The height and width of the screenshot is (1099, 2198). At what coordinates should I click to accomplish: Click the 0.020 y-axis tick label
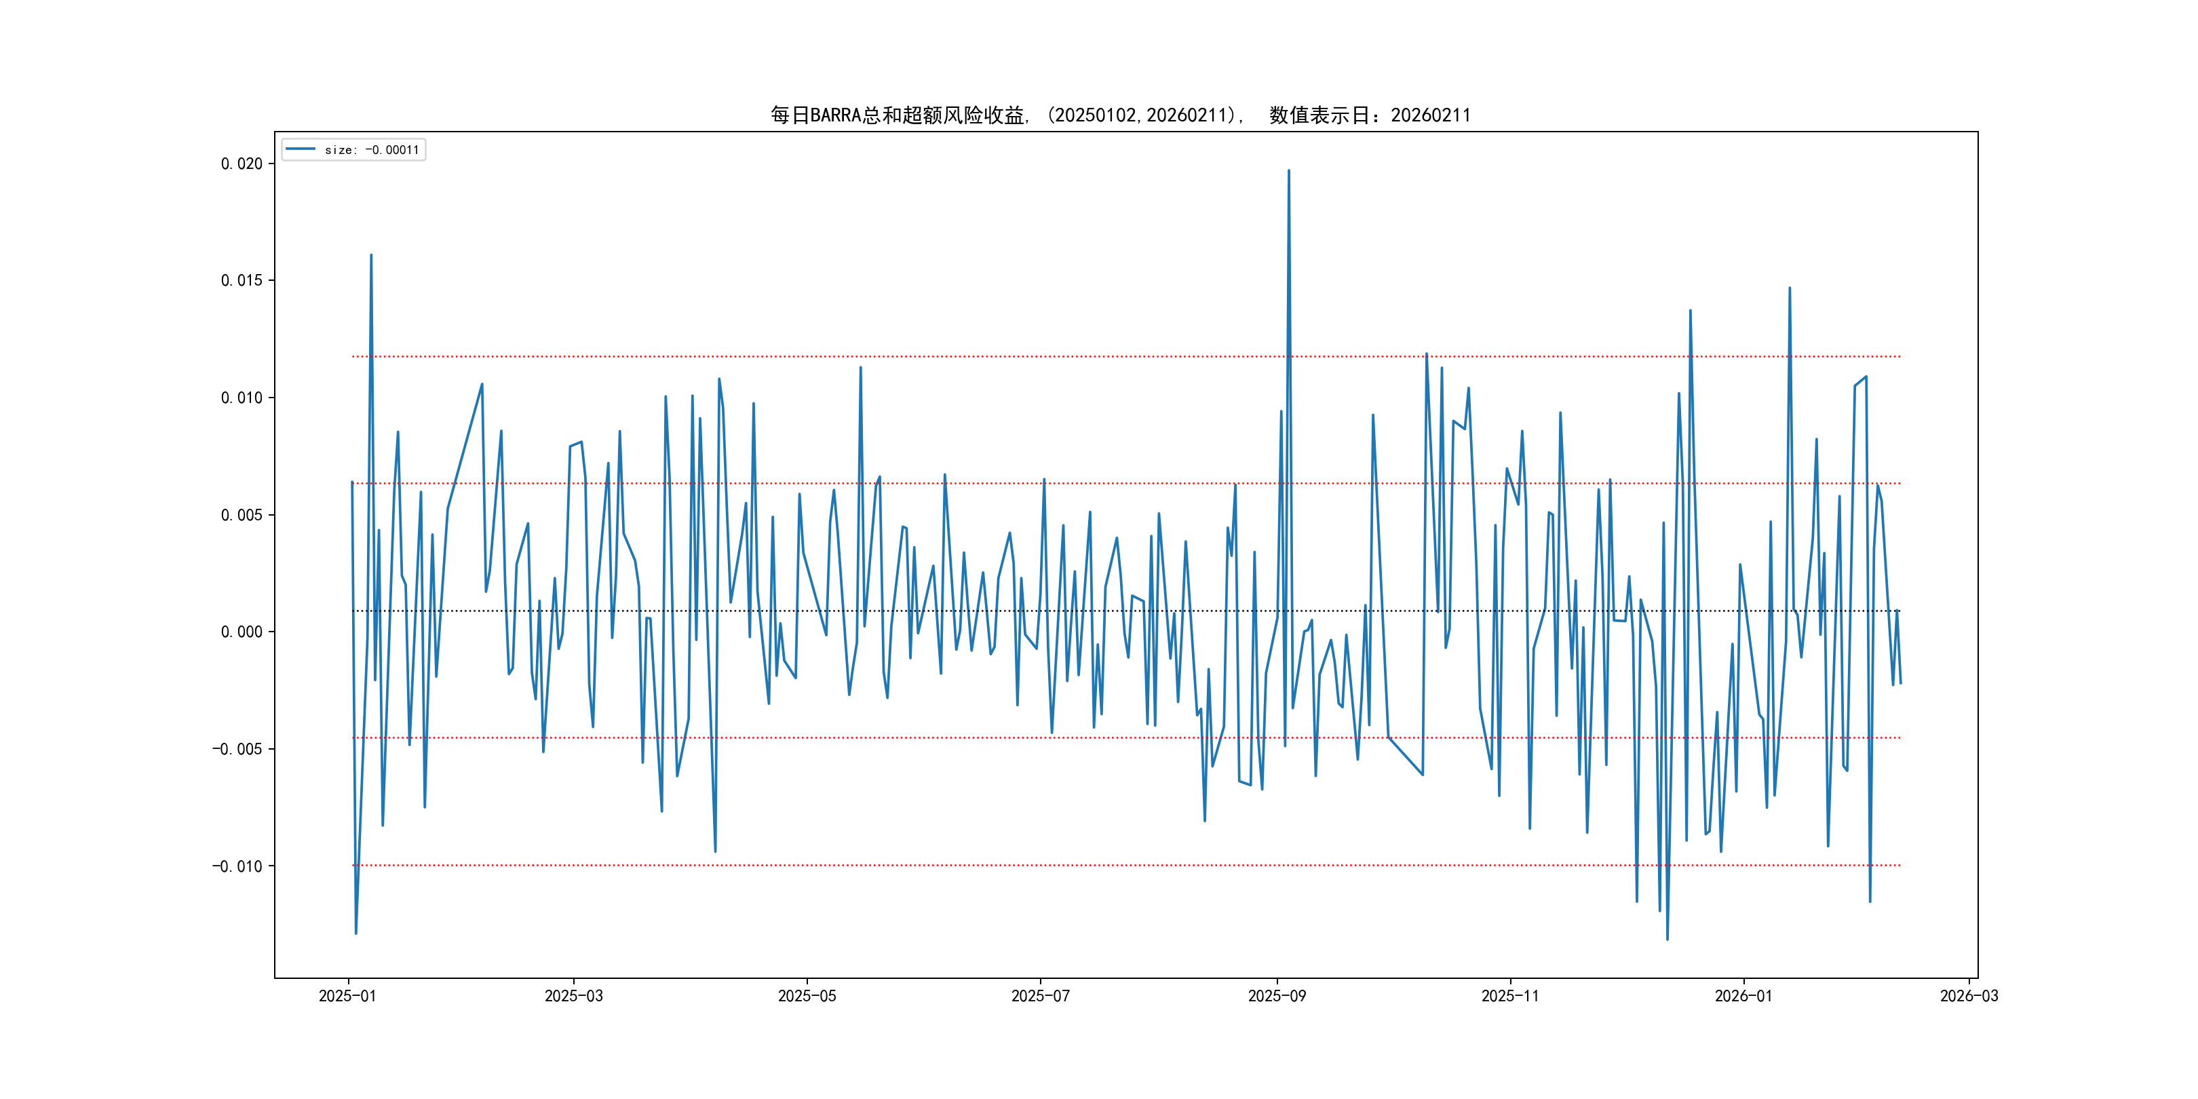(242, 163)
